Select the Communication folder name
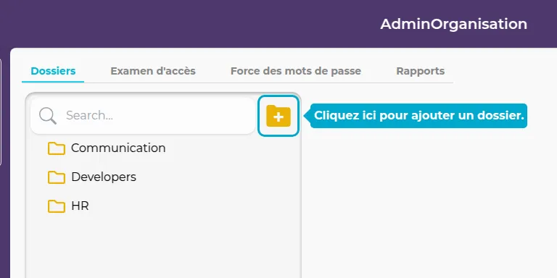The height and width of the screenshot is (278, 557). click(118, 148)
